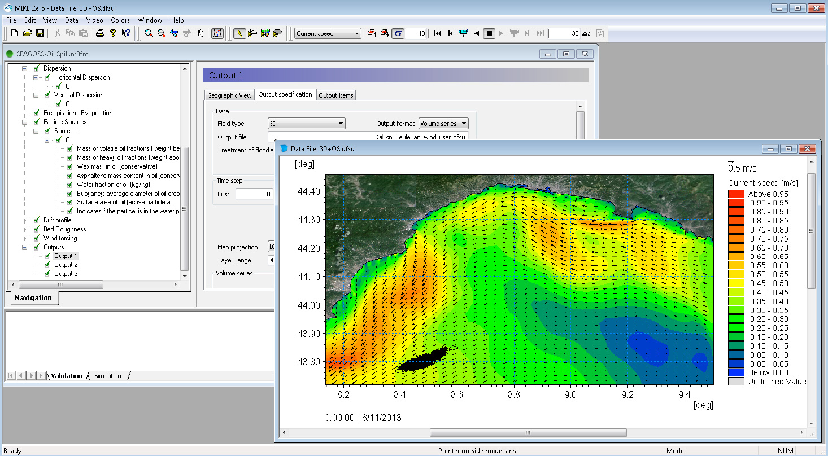This screenshot has height=456, width=828.
Task: Click the red Above 0.95 legend swatch
Action: point(736,194)
